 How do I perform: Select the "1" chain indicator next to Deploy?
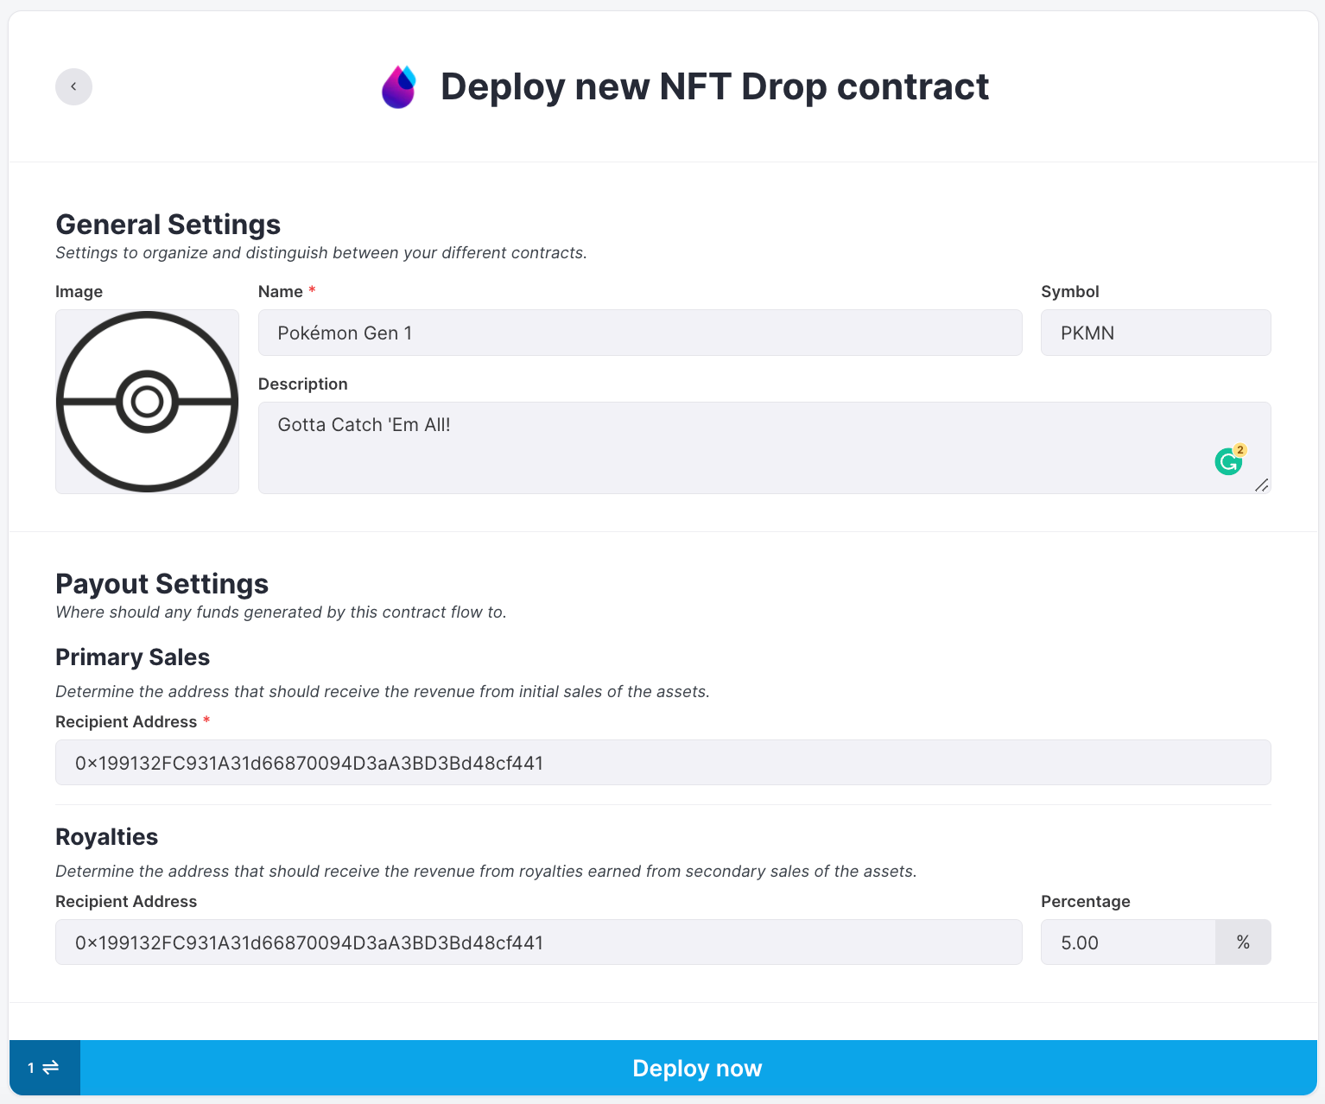point(31,1068)
